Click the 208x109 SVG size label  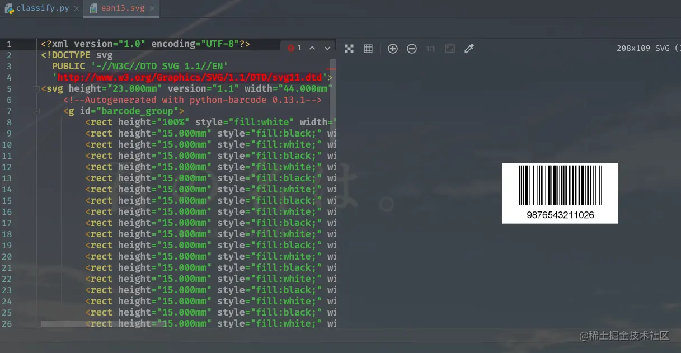(x=648, y=48)
